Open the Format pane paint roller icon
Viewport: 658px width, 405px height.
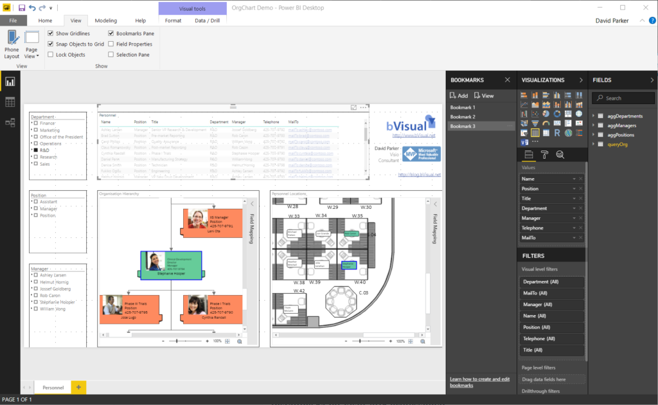tap(545, 154)
